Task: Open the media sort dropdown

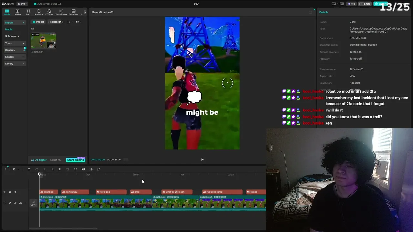Action: [69, 22]
